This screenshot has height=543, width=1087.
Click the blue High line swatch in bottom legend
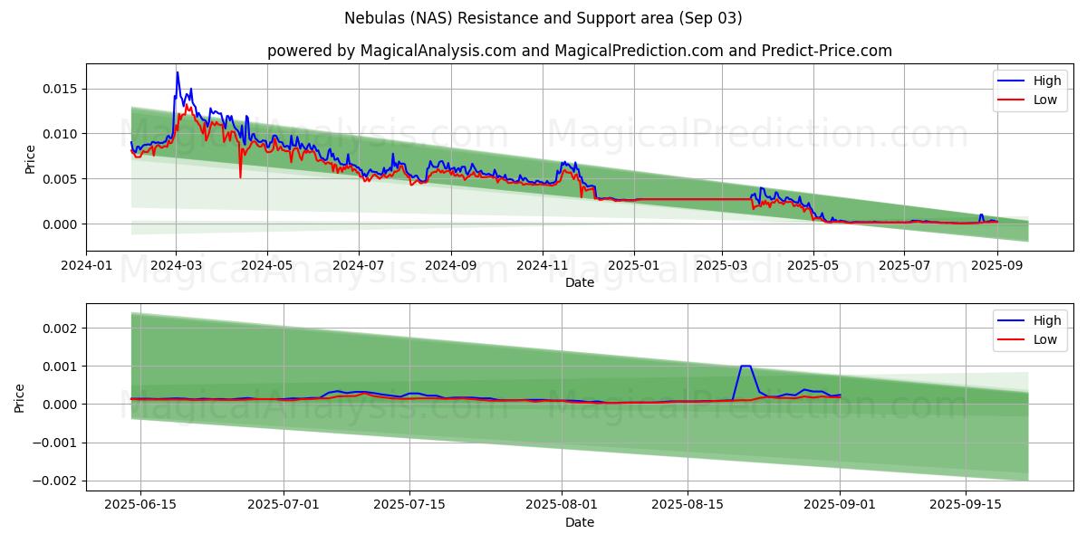point(1015,321)
